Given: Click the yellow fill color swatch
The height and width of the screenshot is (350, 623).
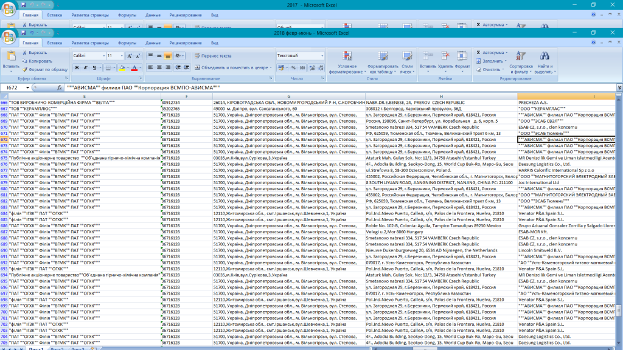Looking at the screenshot, I should 122,67.
